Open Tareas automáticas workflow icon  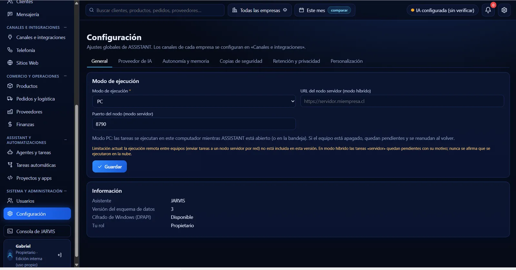(10, 165)
